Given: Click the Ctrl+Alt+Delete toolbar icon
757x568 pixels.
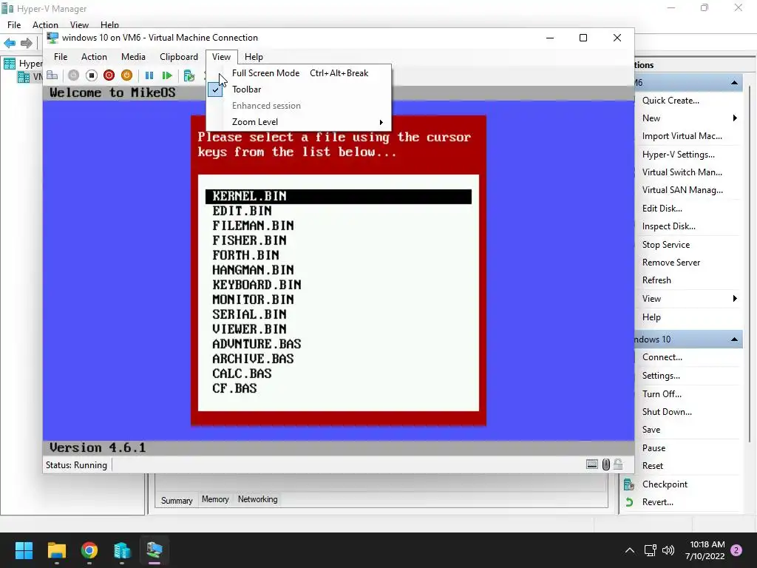Looking at the screenshot, I should 52,75.
